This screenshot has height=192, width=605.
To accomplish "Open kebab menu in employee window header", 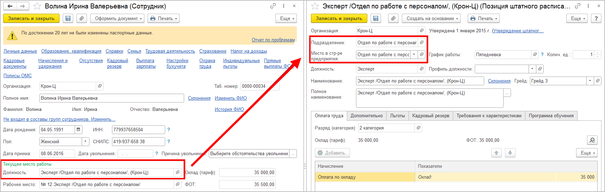I will [x=283, y=6].
